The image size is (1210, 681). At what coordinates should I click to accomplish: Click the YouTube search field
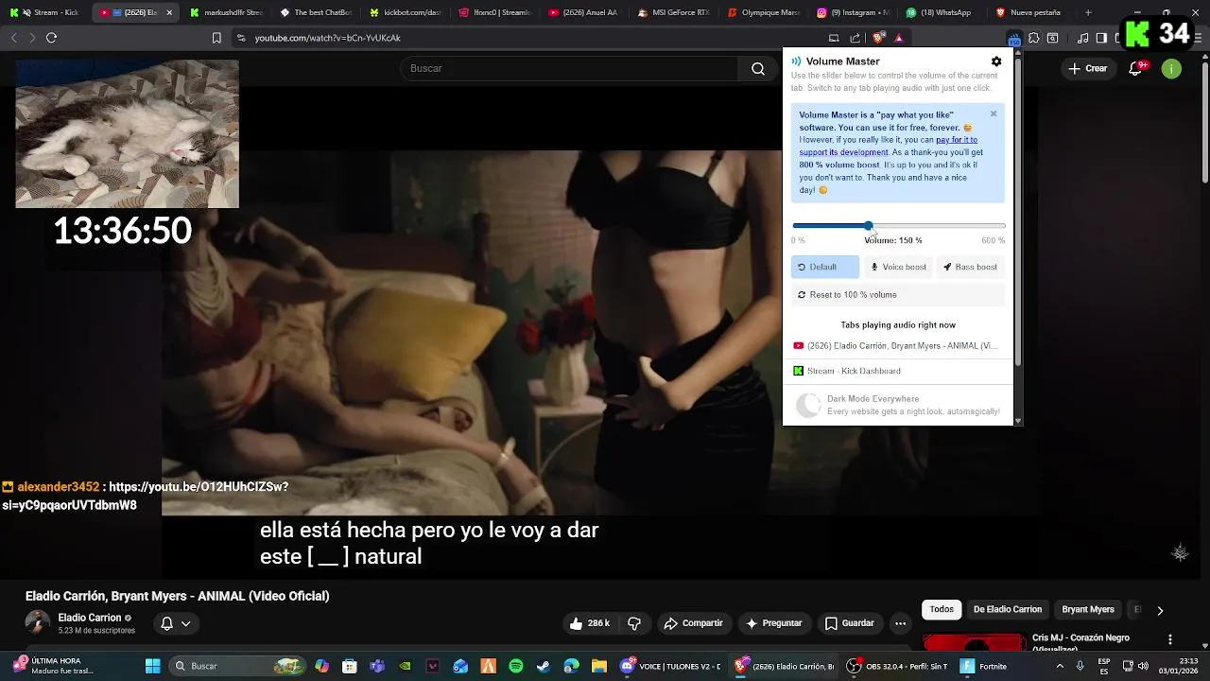pos(570,68)
